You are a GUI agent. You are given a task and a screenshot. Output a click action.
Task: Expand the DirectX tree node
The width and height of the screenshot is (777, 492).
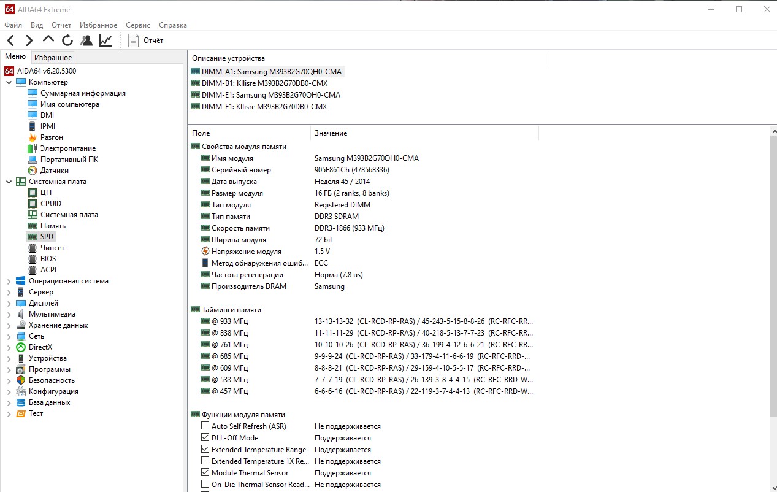point(9,347)
